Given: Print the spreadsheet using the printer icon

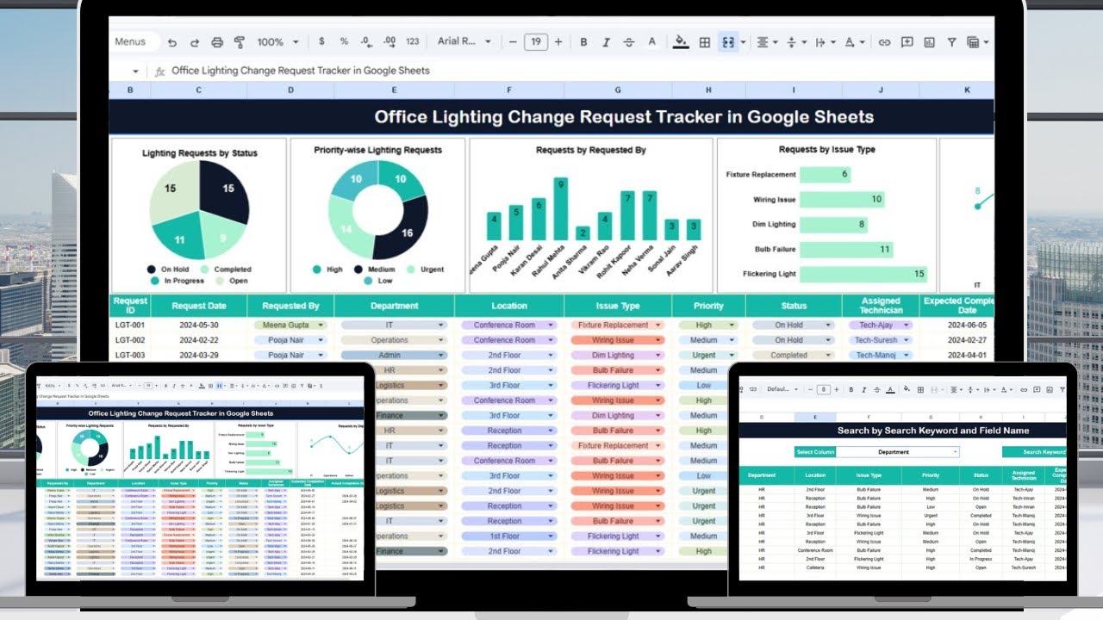Looking at the screenshot, I should [217, 41].
